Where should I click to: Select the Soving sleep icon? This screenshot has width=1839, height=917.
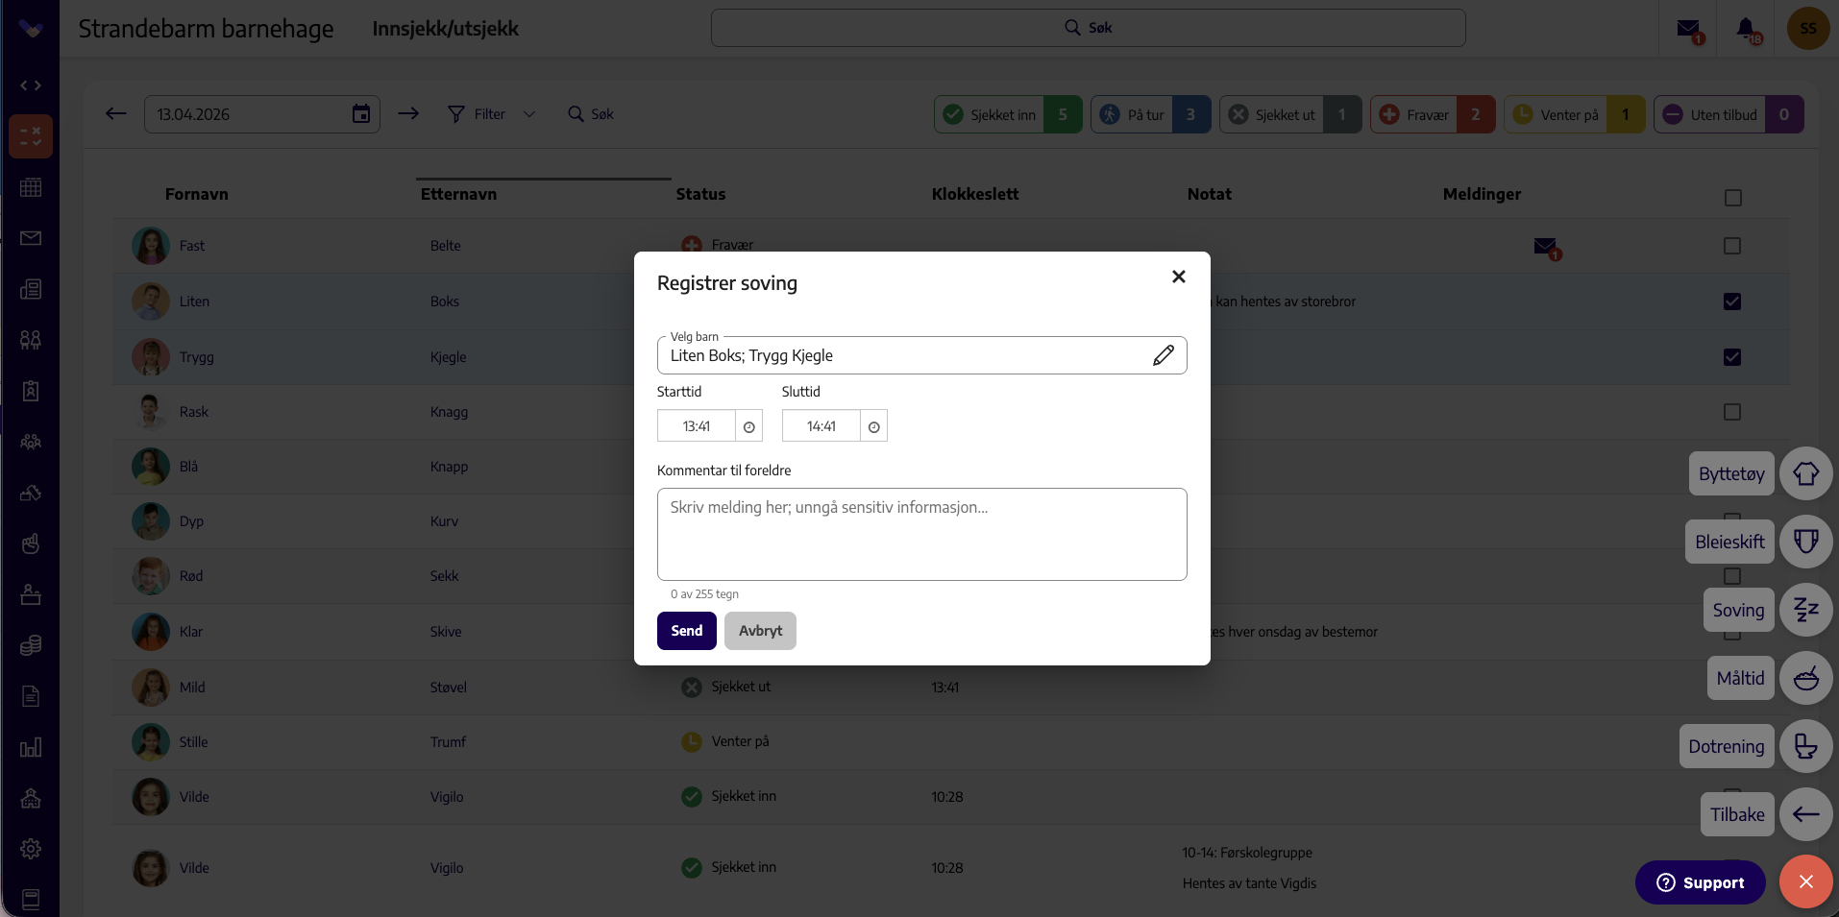(1806, 610)
